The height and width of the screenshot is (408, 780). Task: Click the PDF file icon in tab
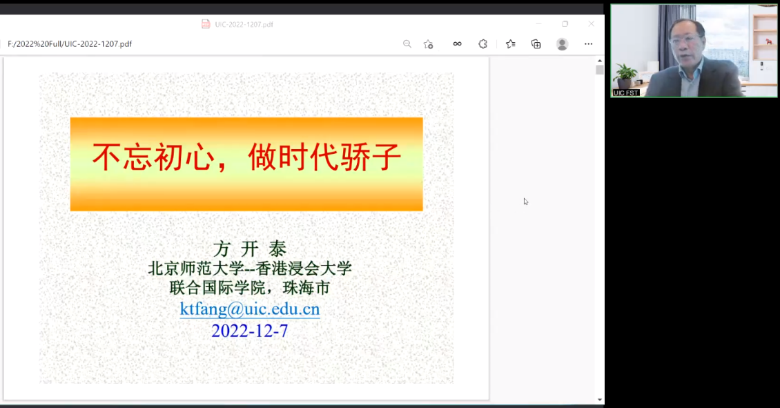[206, 24]
